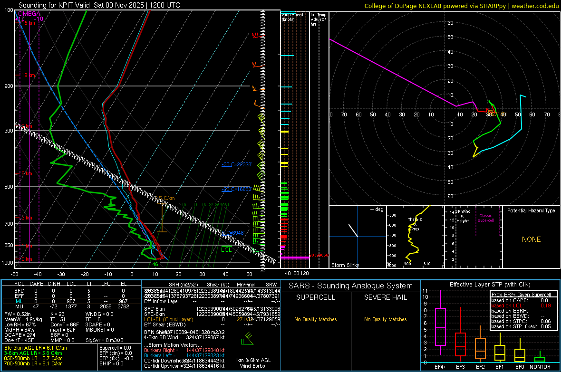Image resolution: width=561 pixels, height=372 pixels.
Task: Click the 300 pressure level label
Action: click(9, 131)
